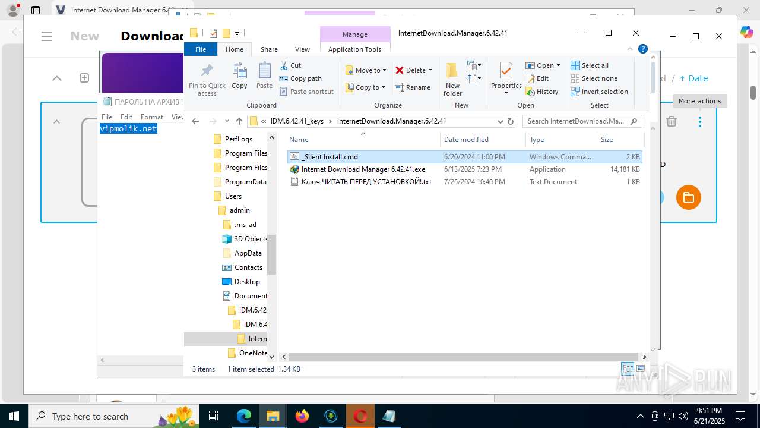
Task: Go back in File Explorer
Action: (195, 121)
